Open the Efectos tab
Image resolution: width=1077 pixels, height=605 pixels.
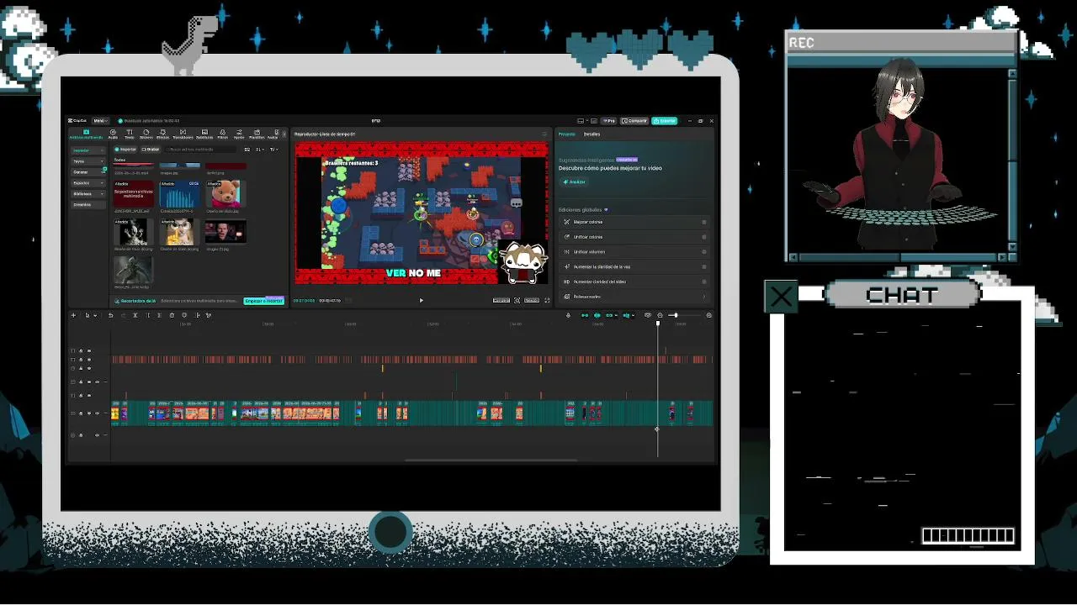162,134
